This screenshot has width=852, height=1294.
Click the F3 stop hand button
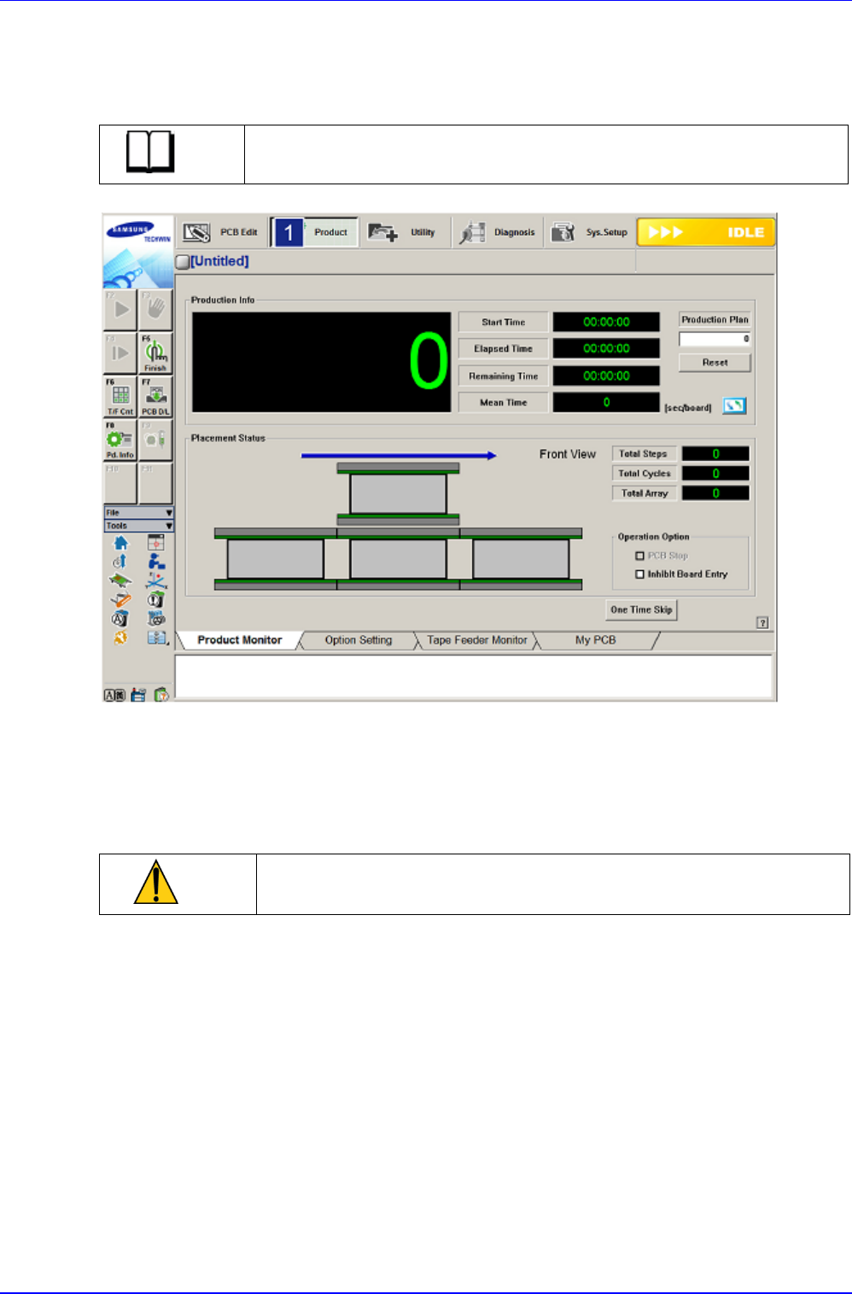click(155, 309)
